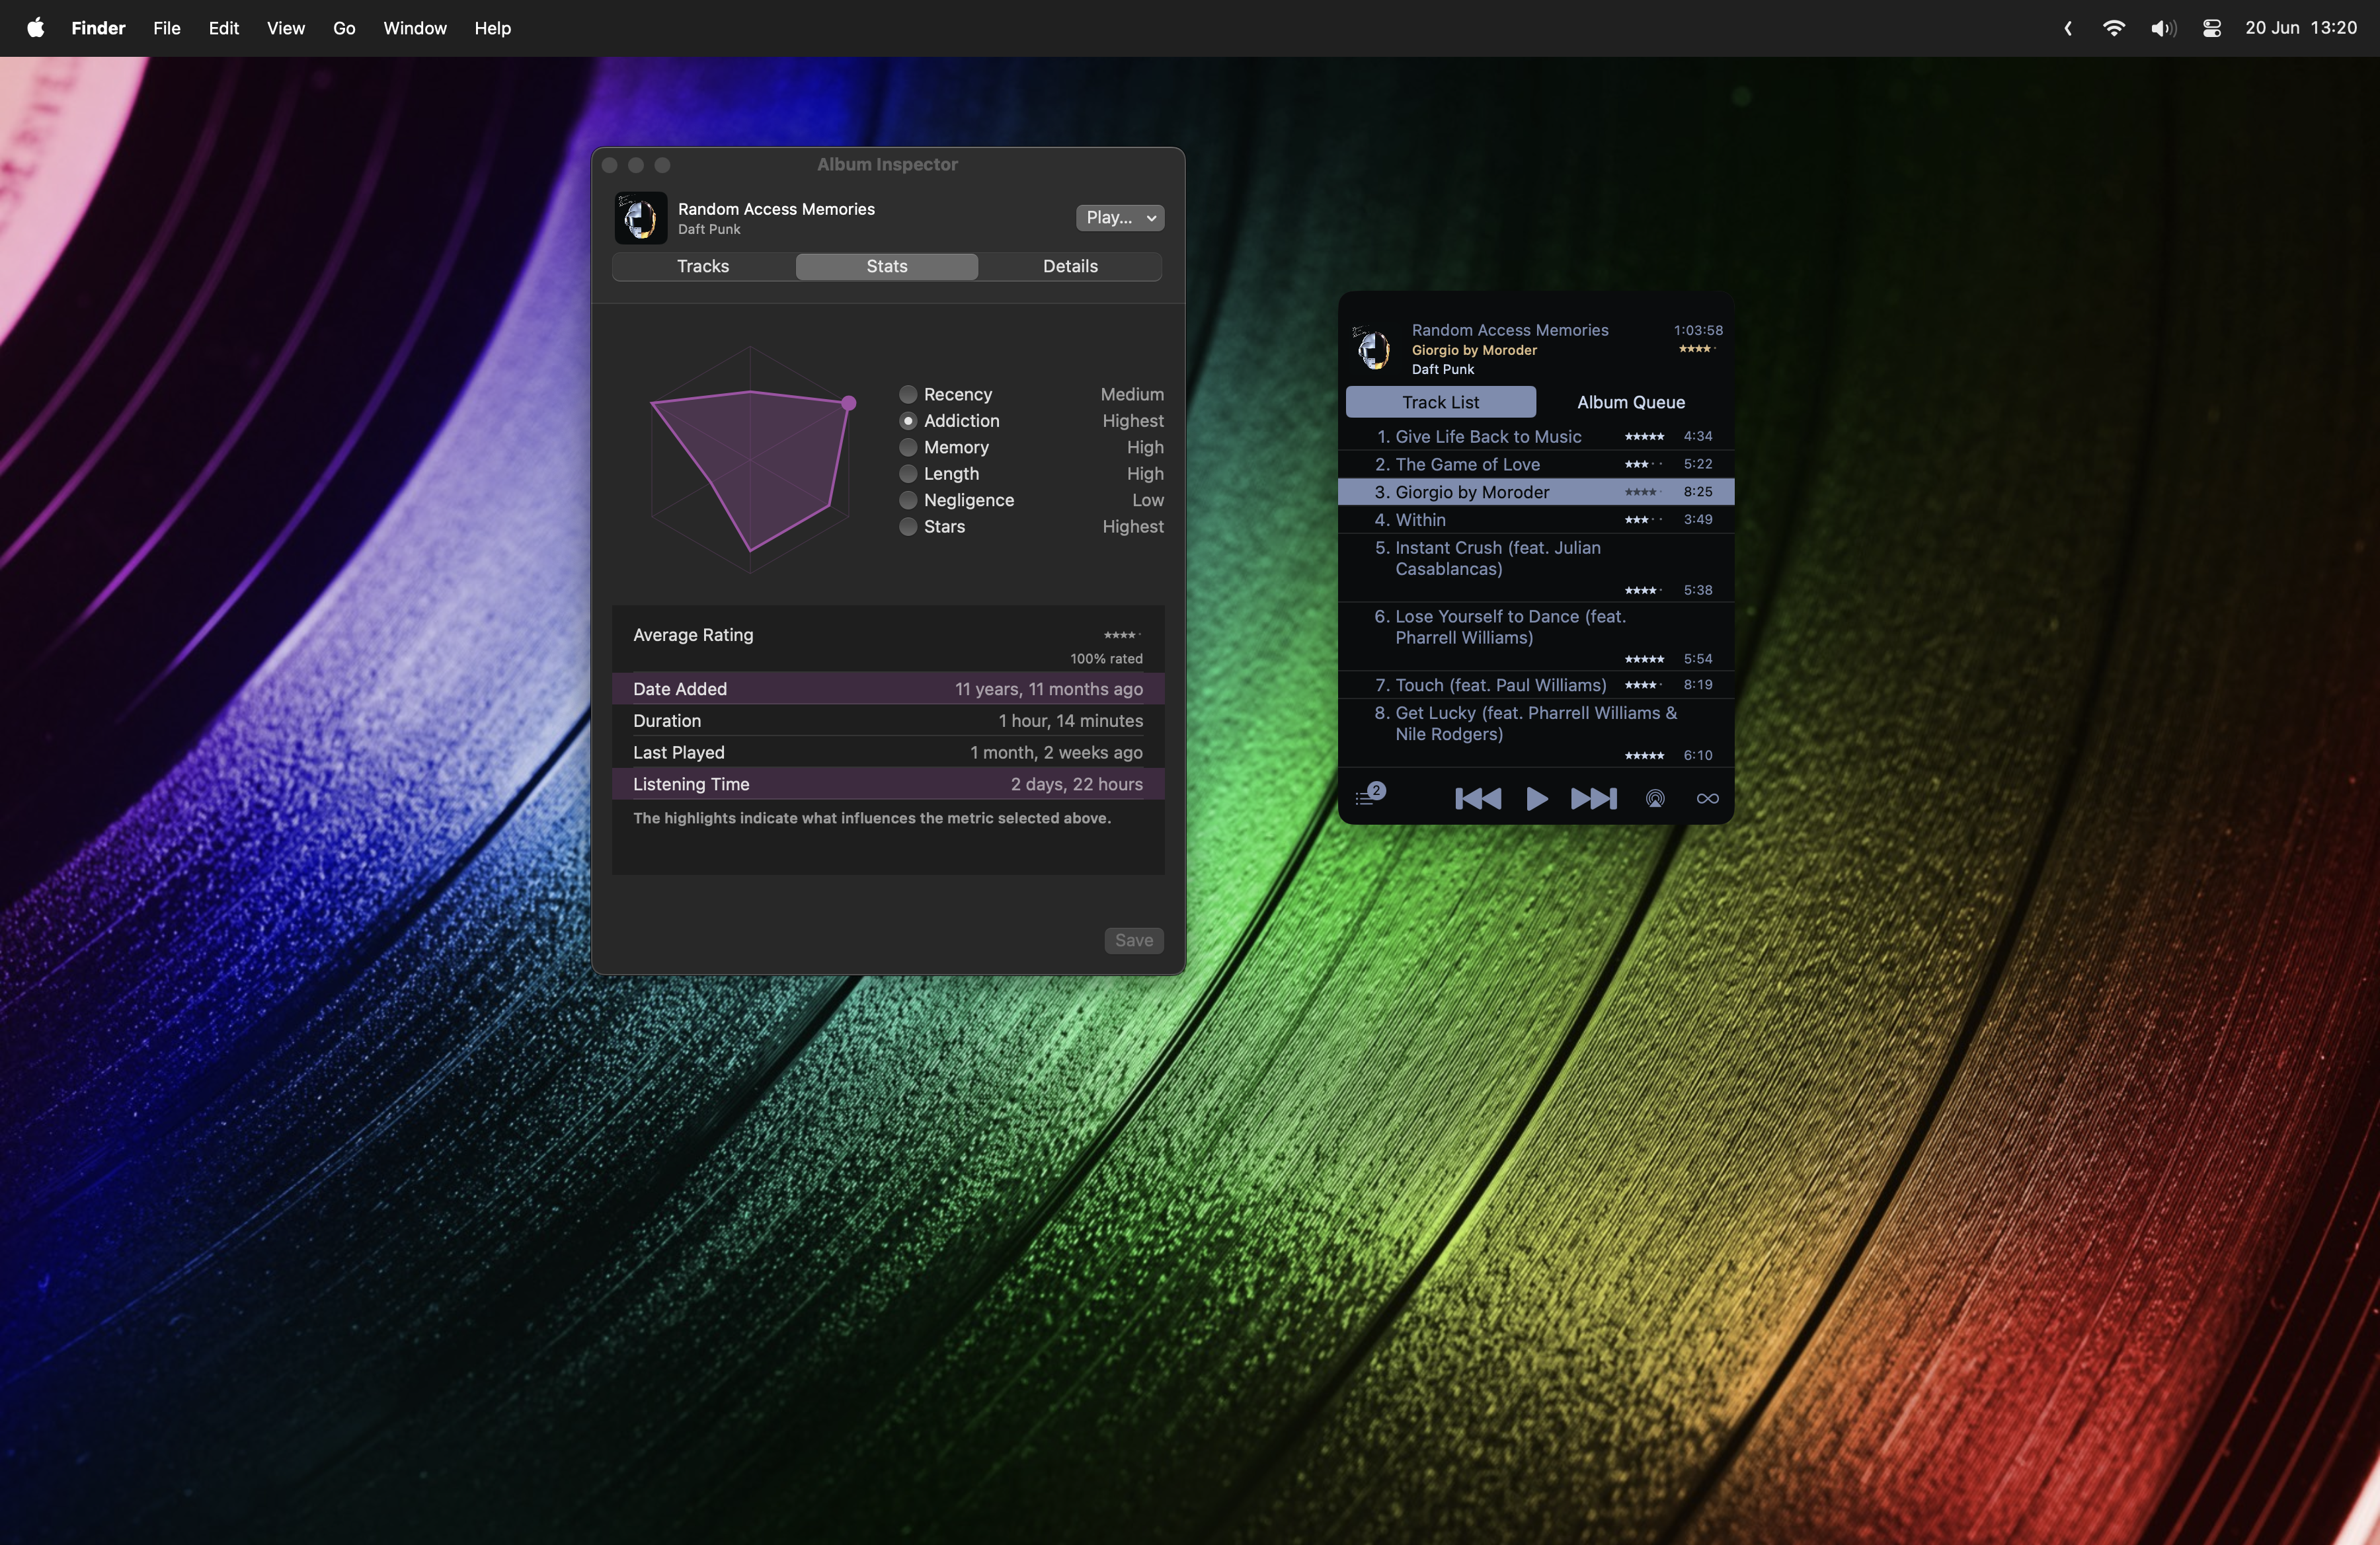Viewport: 2380px width, 1545px height.
Task: Open volume control in menu bar
Action: (2163, 28)
